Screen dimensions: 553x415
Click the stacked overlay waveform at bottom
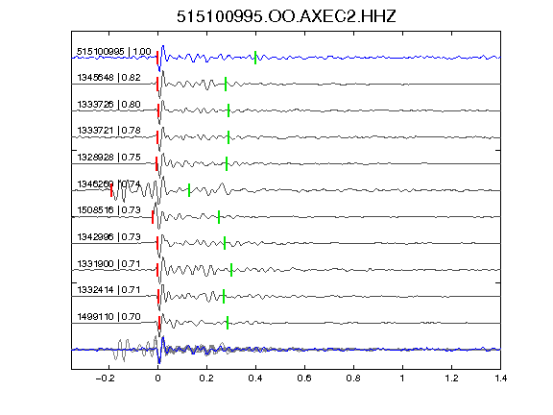(286, 350)
